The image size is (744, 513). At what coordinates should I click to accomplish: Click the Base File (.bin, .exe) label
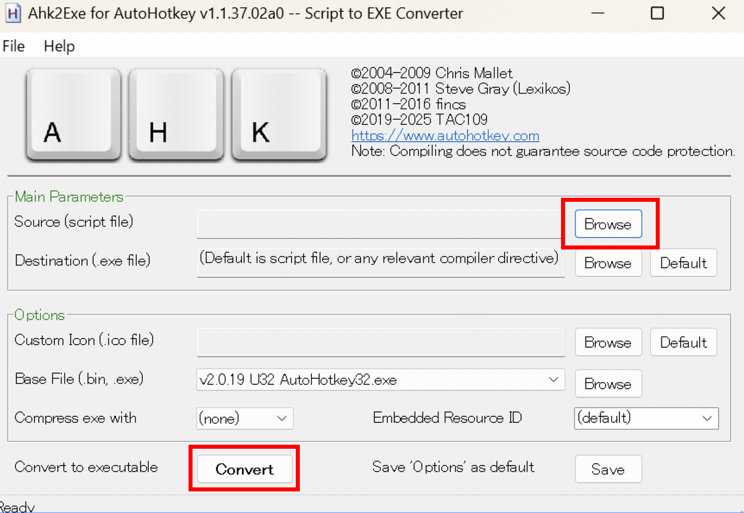tap(79, 378)
